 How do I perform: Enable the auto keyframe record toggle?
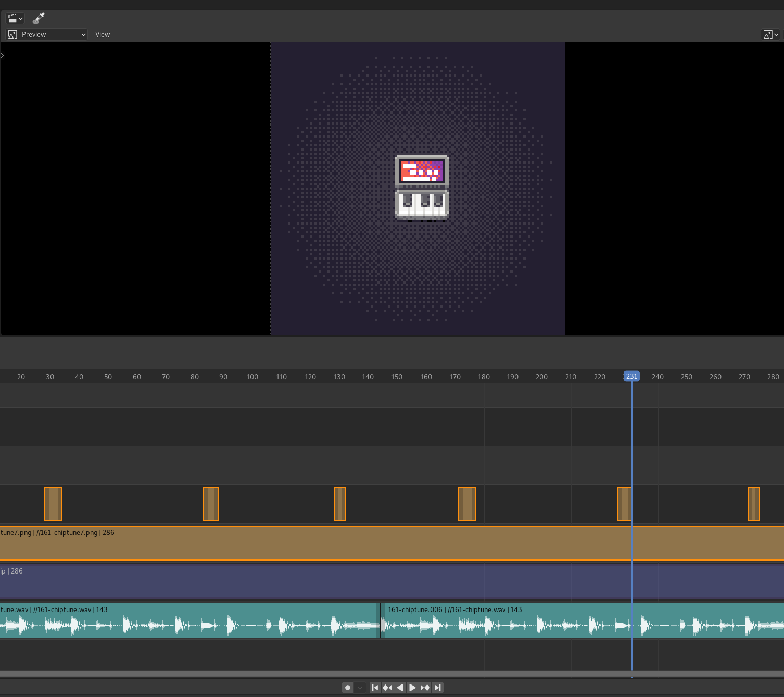(347, 687)
